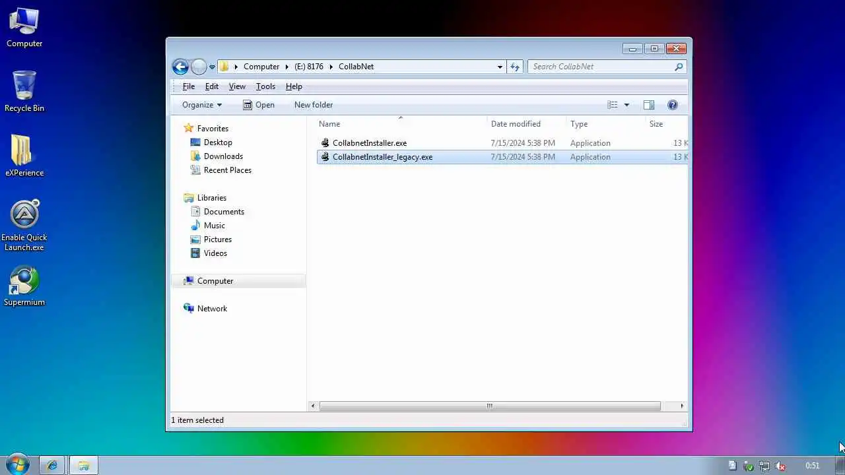Viewport: 845px width, 475px height.
Task: Select the Supermium desktop shortcut
Action: [24, 286]
